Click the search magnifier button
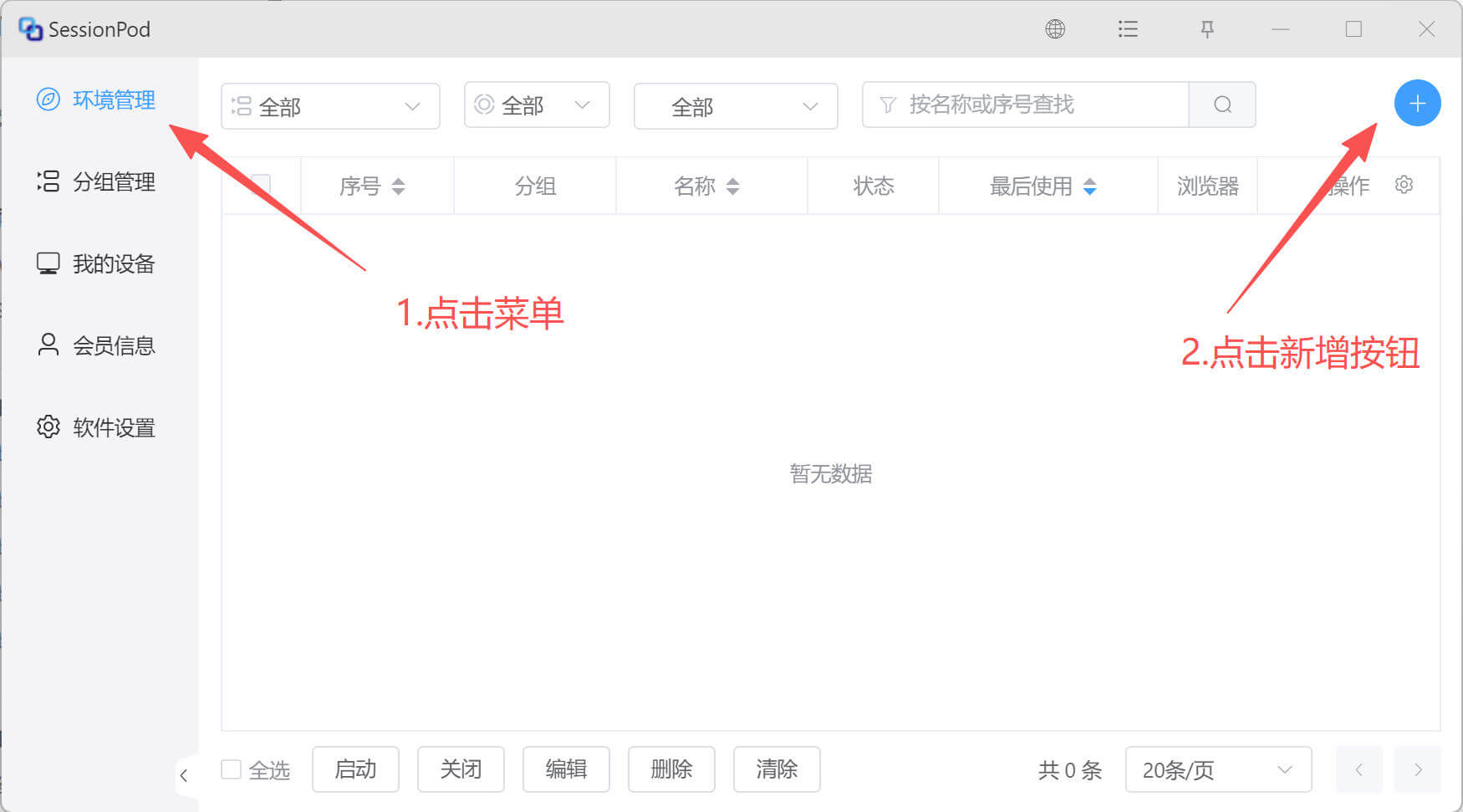The image size is (1463, 812). tap(1222, 105)
